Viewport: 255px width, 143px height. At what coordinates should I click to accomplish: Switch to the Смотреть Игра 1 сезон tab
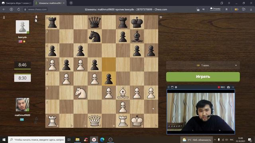coord(17,3)
